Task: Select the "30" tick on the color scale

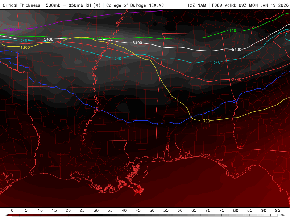Action: [96, 210]
